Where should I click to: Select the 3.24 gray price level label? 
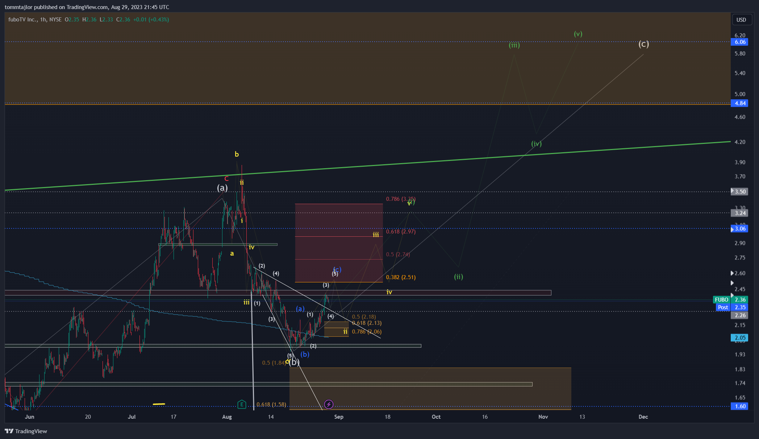click(739, 213)
